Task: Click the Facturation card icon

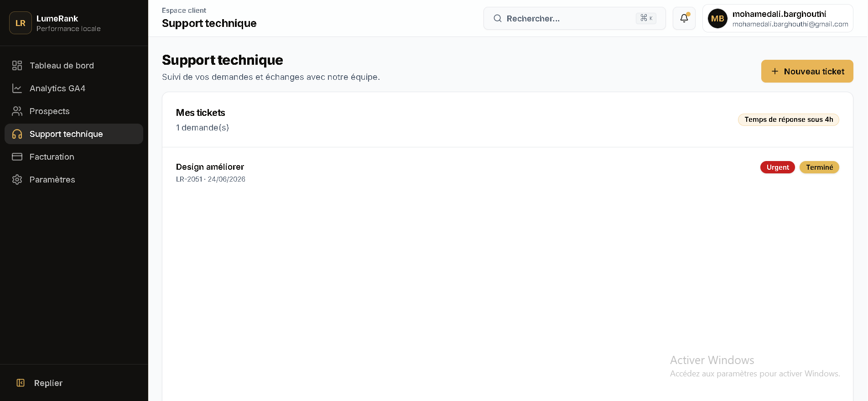Action: pyautogui.click(x=17, y=157)
